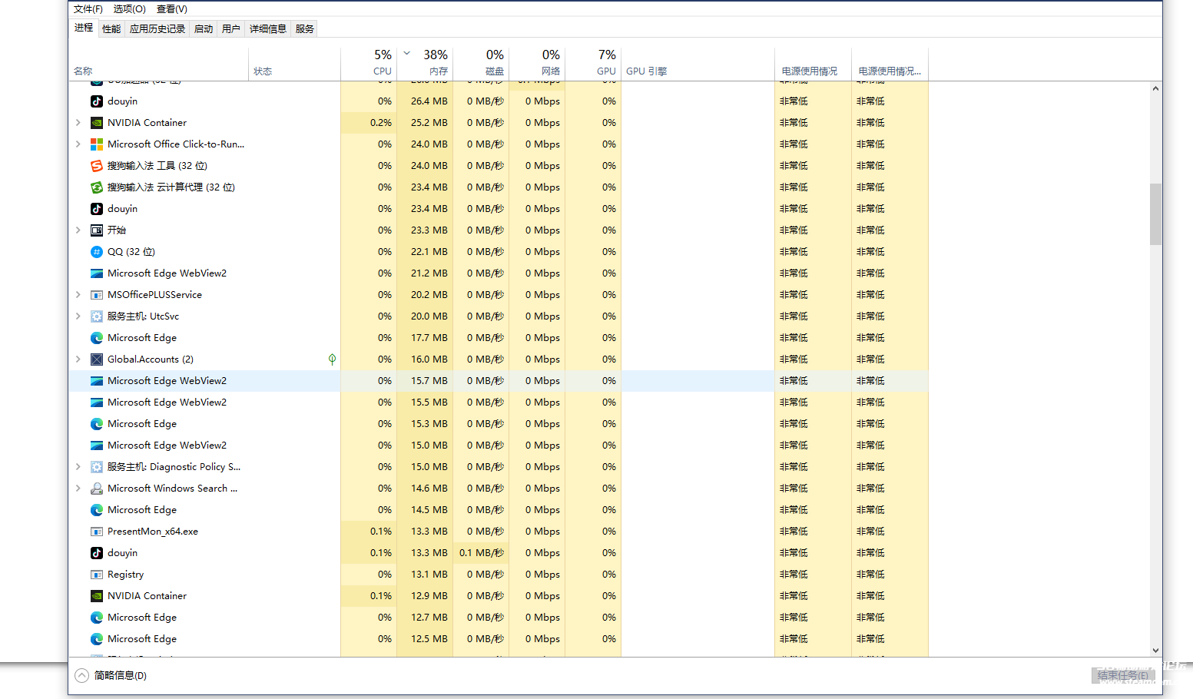The height and width of the screenshot is (699, 1193).
Task: Click the QQ (32 位) process icon
Action: click(x=97, y=252)
